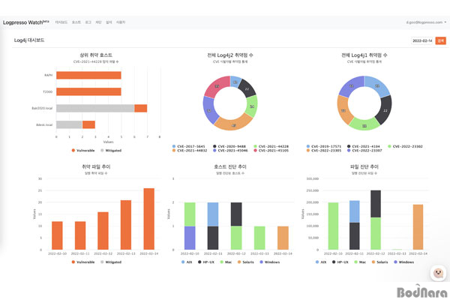Toggle AIX legend in 호스트 진단 추이 chart
The image size is (450, 300).
[187, 262]
